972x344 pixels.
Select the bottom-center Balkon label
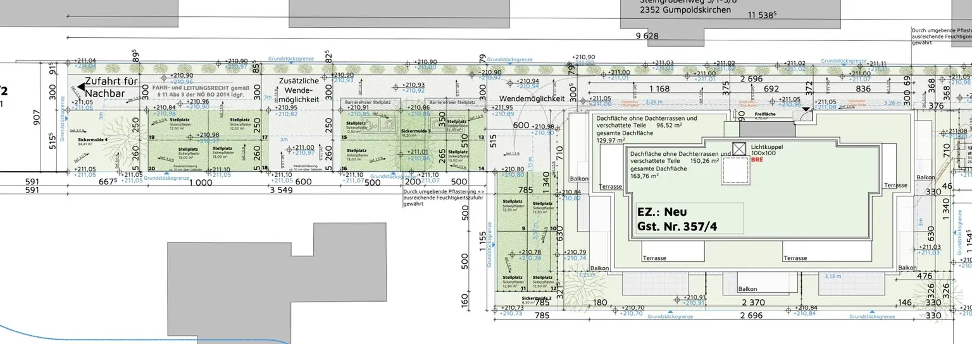747,289
